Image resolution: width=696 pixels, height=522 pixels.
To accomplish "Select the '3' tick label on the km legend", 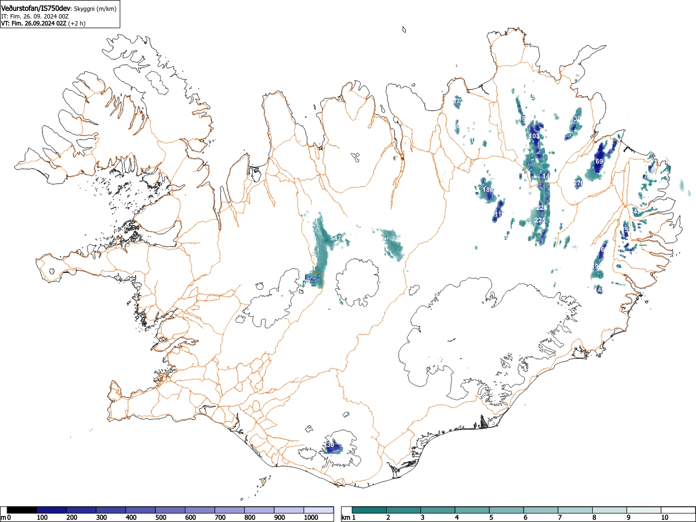I will click(x=422, y=518).
